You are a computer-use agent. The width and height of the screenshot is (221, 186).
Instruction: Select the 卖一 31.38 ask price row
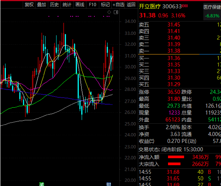click(179, 51)
